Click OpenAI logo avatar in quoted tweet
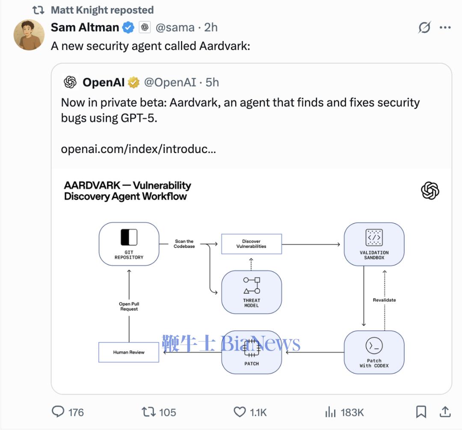The width and height of the screenshot is (462, 430). click(70, 82)
